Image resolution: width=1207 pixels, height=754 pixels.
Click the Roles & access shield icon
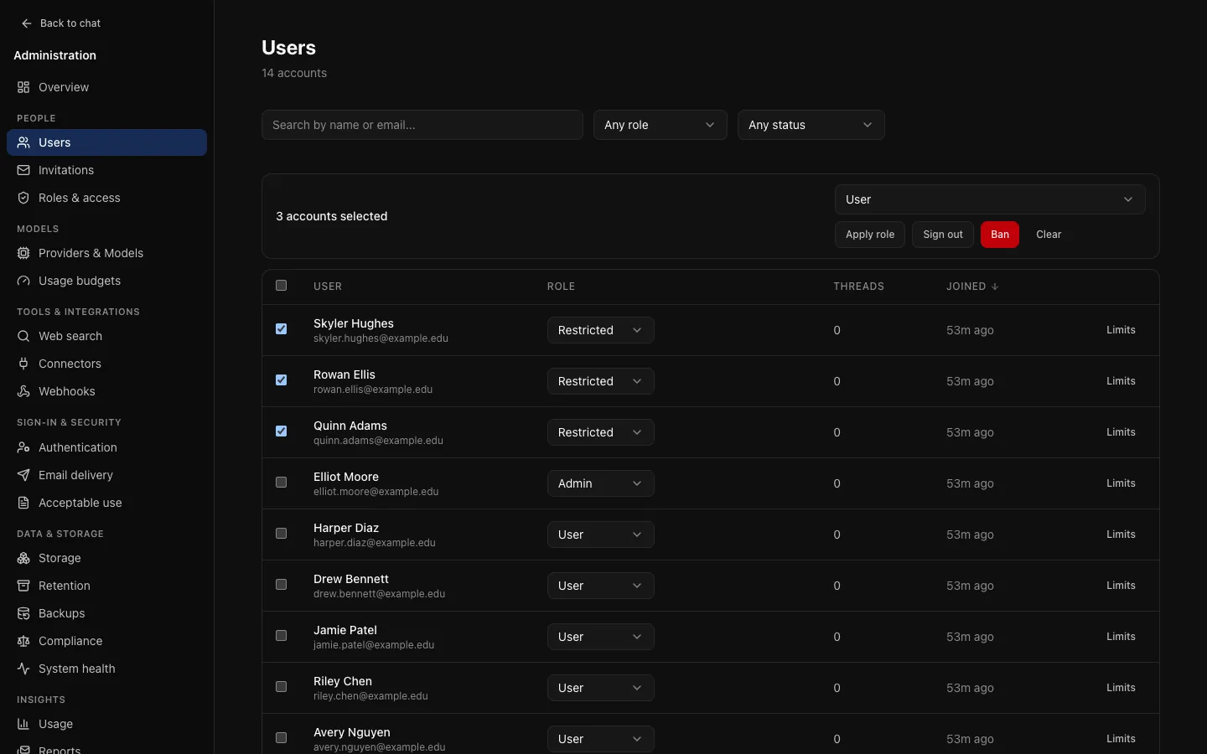[x=23, y=198]
